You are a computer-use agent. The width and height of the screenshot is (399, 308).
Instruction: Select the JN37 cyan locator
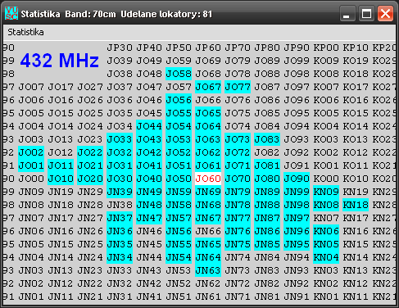click(120, 218)
